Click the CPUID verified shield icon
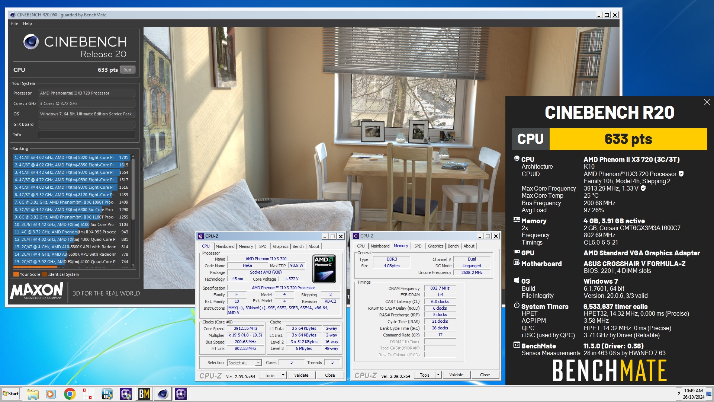Viewport: 714px width, 402px height. (x=681, y=174)
